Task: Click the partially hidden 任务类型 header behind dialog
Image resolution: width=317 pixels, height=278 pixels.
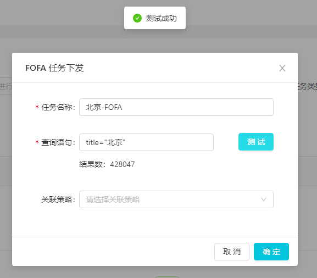Action: tap(307, 87)
